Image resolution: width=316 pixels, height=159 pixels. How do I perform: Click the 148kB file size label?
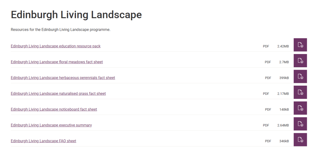click(284, 110)
